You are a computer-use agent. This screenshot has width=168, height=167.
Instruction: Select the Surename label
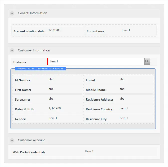(x=22, y=100)
